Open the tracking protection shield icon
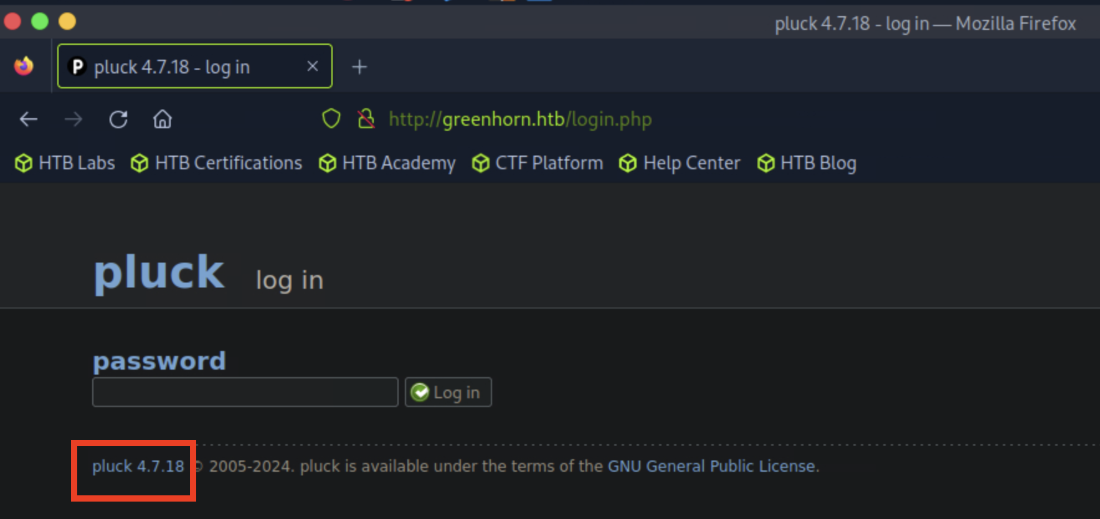This screenshot has width=1100, height=519. click(331, 118)
